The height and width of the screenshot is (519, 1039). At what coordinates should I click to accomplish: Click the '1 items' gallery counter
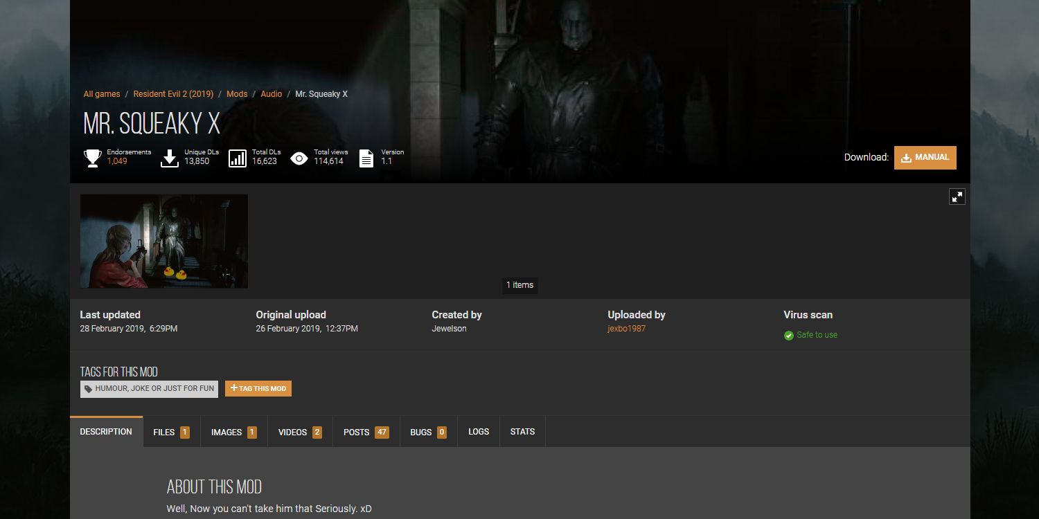click(519, 285)
